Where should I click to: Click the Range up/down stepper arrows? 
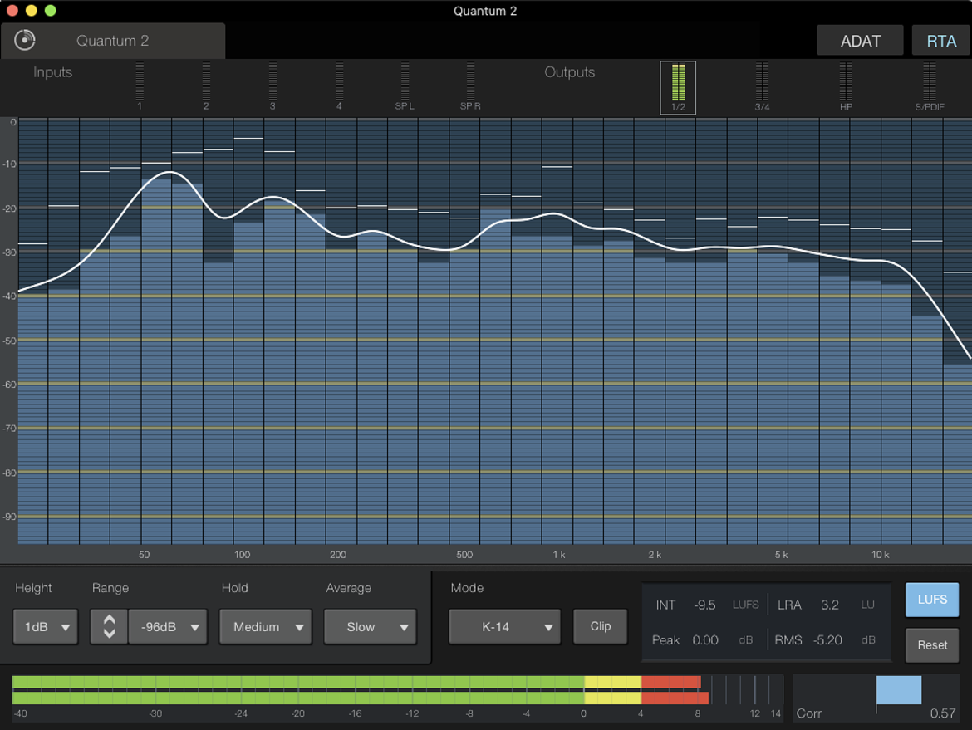pyautogui.click(x=109, y=626)
